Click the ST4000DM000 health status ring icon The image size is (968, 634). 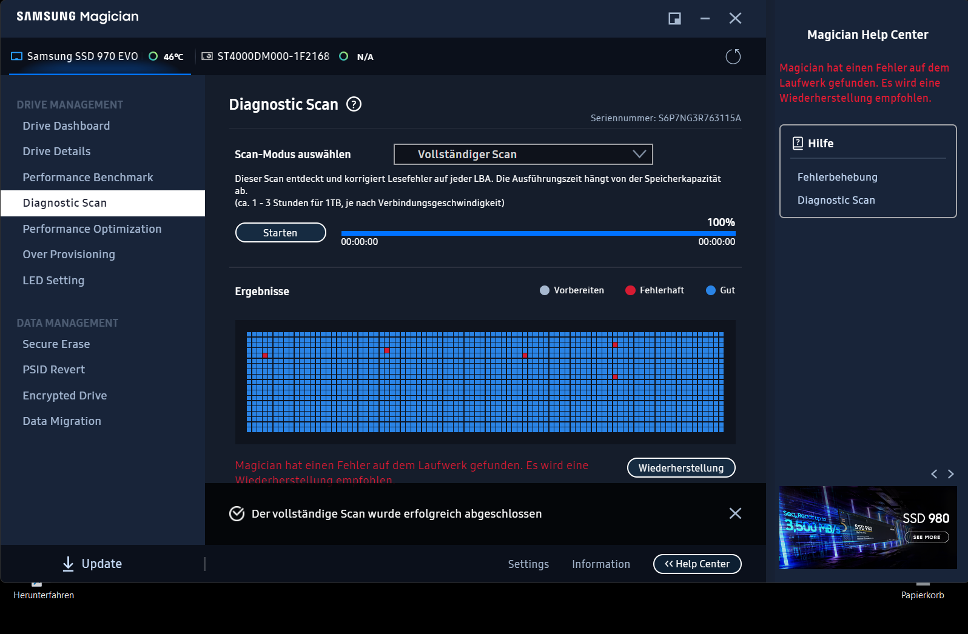click(344, 56)
